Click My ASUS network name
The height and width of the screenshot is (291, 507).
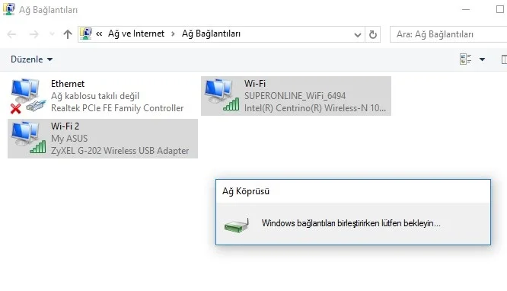click(69, 139)
